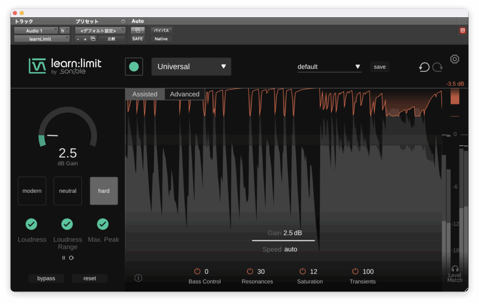Screen dimensions: 479x304
Task: Click the info icon near Bass Control
Action: tap(138, 278)
